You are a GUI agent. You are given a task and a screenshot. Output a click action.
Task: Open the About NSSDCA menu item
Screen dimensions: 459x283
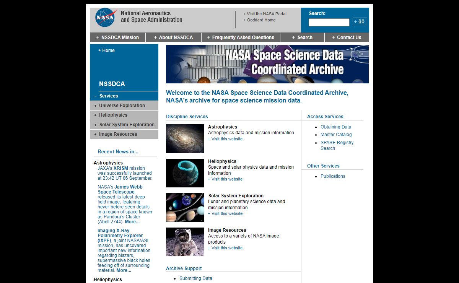(x=174, y=37)
